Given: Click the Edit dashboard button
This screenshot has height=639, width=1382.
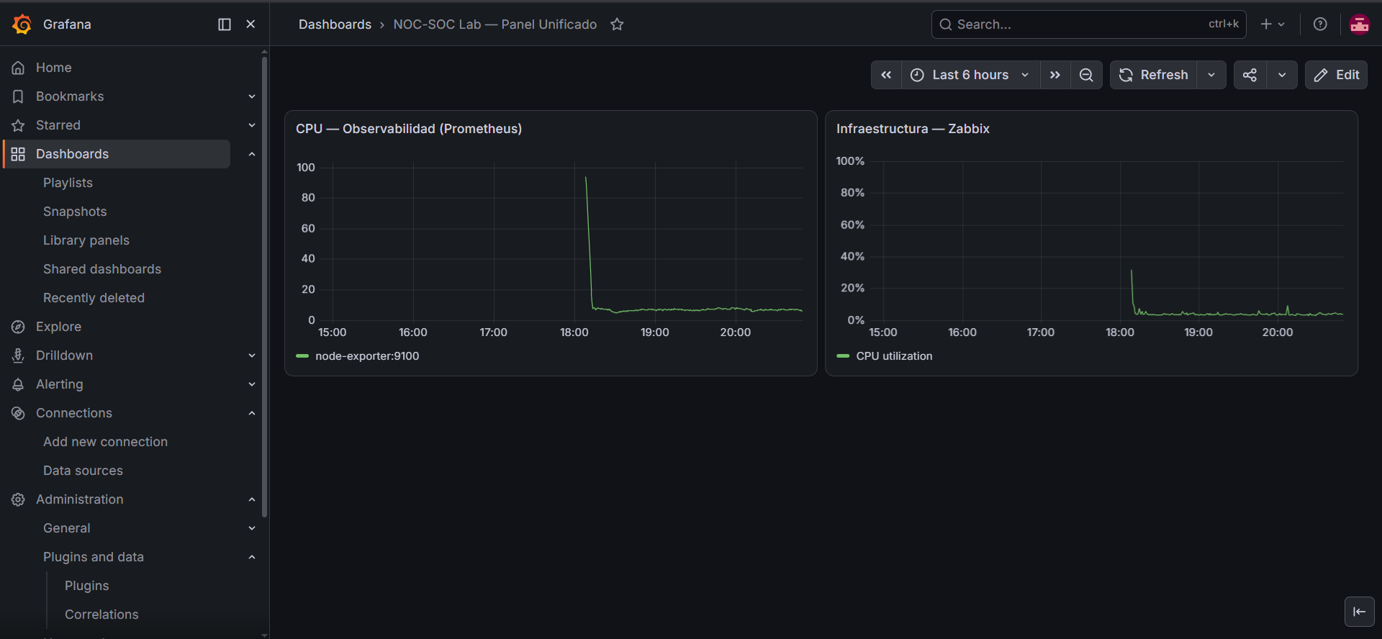Looking at the screenshot, I should tap(1337, 75).
